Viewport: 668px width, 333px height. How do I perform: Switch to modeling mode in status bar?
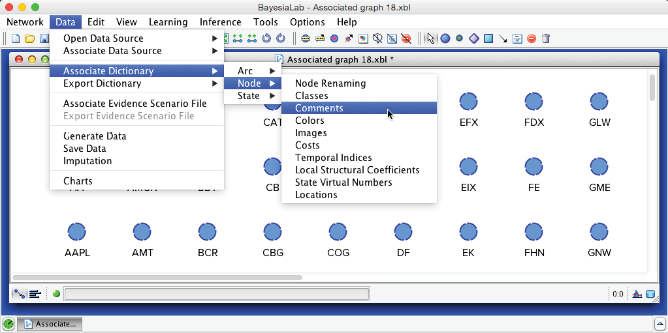[x=20, y=294]
